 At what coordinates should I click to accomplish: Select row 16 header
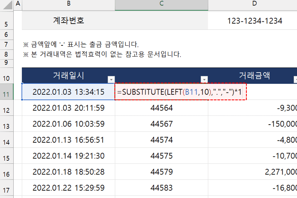7,172
